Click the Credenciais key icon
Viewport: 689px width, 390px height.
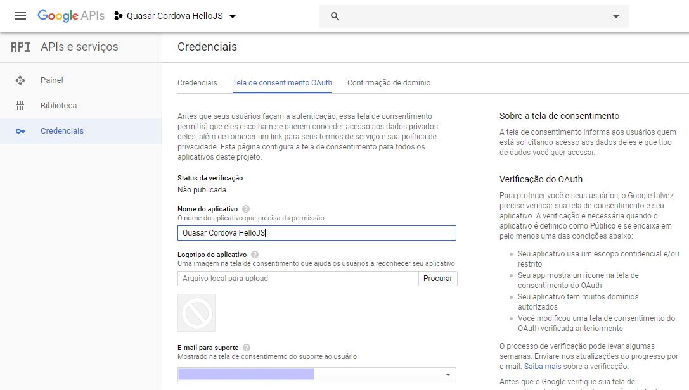(20, 131)
